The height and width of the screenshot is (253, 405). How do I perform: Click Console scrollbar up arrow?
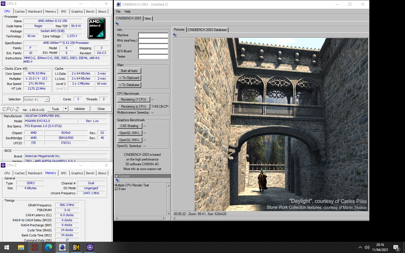[169, 185]
